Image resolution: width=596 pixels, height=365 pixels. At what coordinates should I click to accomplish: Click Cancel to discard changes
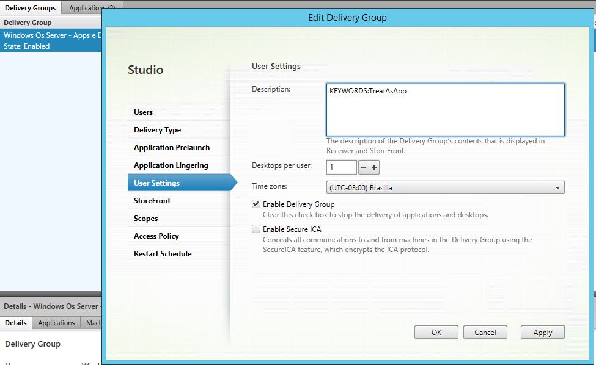point(485,333)
